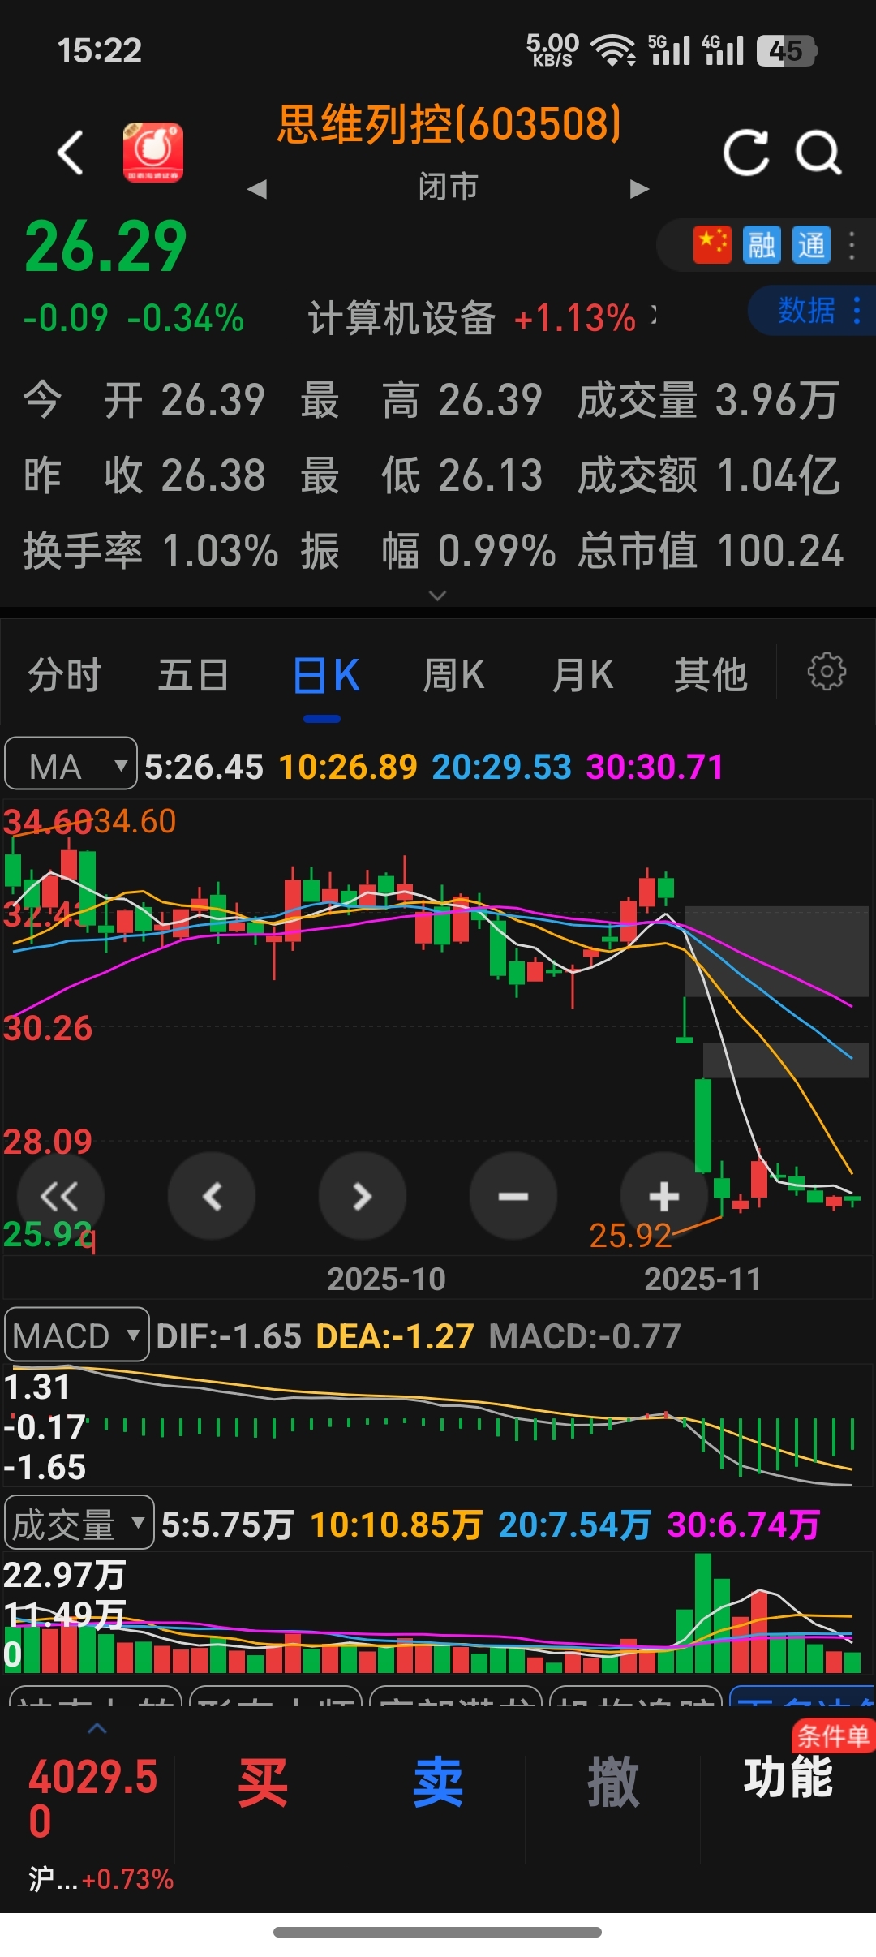Image resolution: width=876 pixels, height=1957 pixels.
Task: Tap DEA:-1.27 readout
Action: click(395, 1336)
